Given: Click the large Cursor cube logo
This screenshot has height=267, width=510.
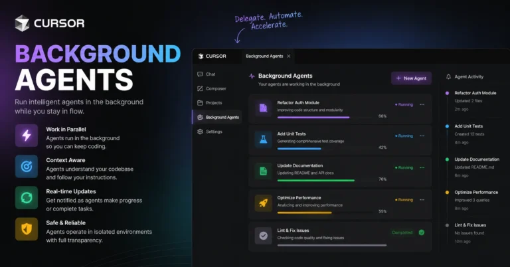Looking at the screenshot, I should [x=22, y=23].
